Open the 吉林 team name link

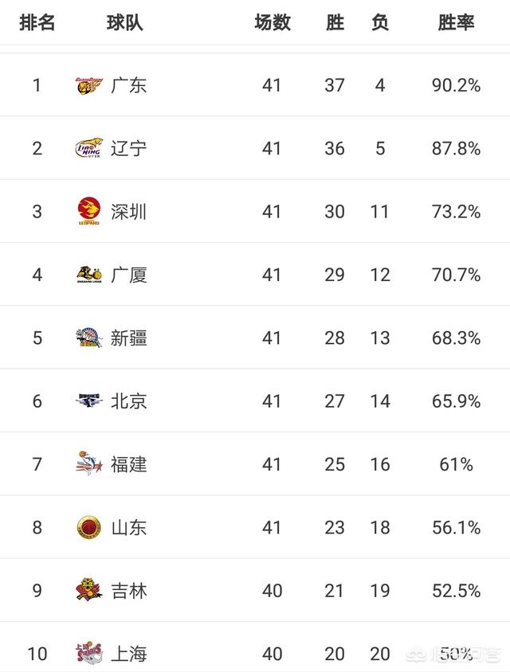pyautogui.click(x=128, y=591)
